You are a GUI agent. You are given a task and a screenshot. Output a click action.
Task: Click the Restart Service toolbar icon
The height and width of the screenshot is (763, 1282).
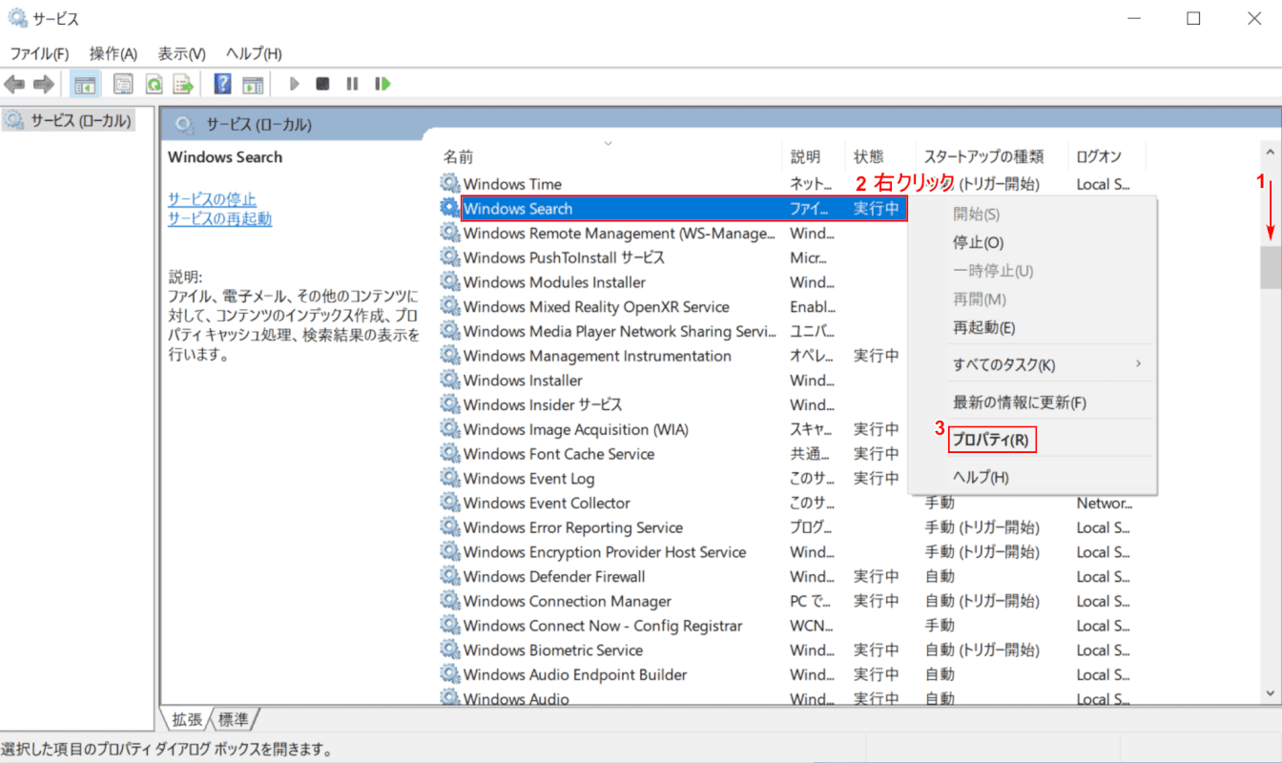pyautogui.click(x=383, y=84)
